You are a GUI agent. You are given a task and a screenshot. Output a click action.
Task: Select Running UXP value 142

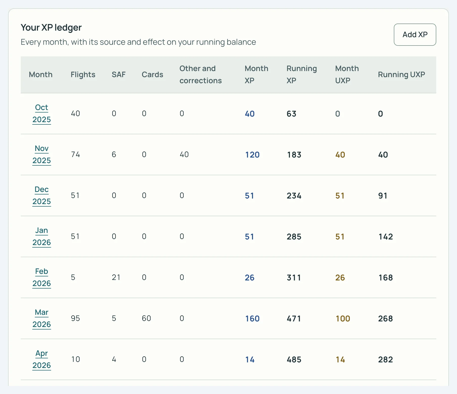tap(386, 237)
